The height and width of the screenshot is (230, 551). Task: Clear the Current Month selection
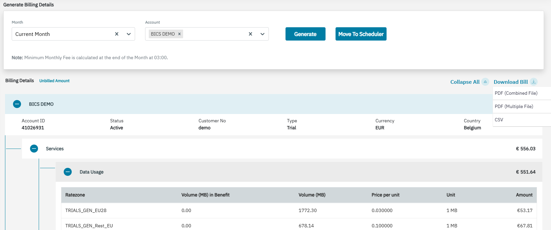[117, 34]
